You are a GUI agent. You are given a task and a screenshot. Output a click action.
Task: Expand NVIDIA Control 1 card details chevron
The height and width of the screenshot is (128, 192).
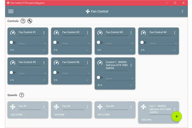pos(131,85)
